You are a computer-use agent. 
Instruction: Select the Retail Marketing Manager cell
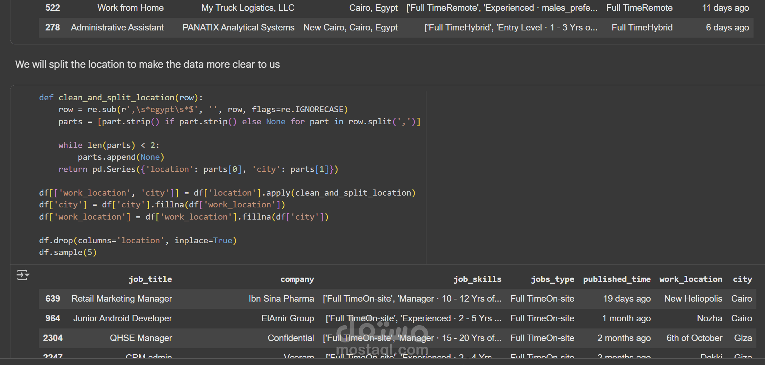[122, 299]
